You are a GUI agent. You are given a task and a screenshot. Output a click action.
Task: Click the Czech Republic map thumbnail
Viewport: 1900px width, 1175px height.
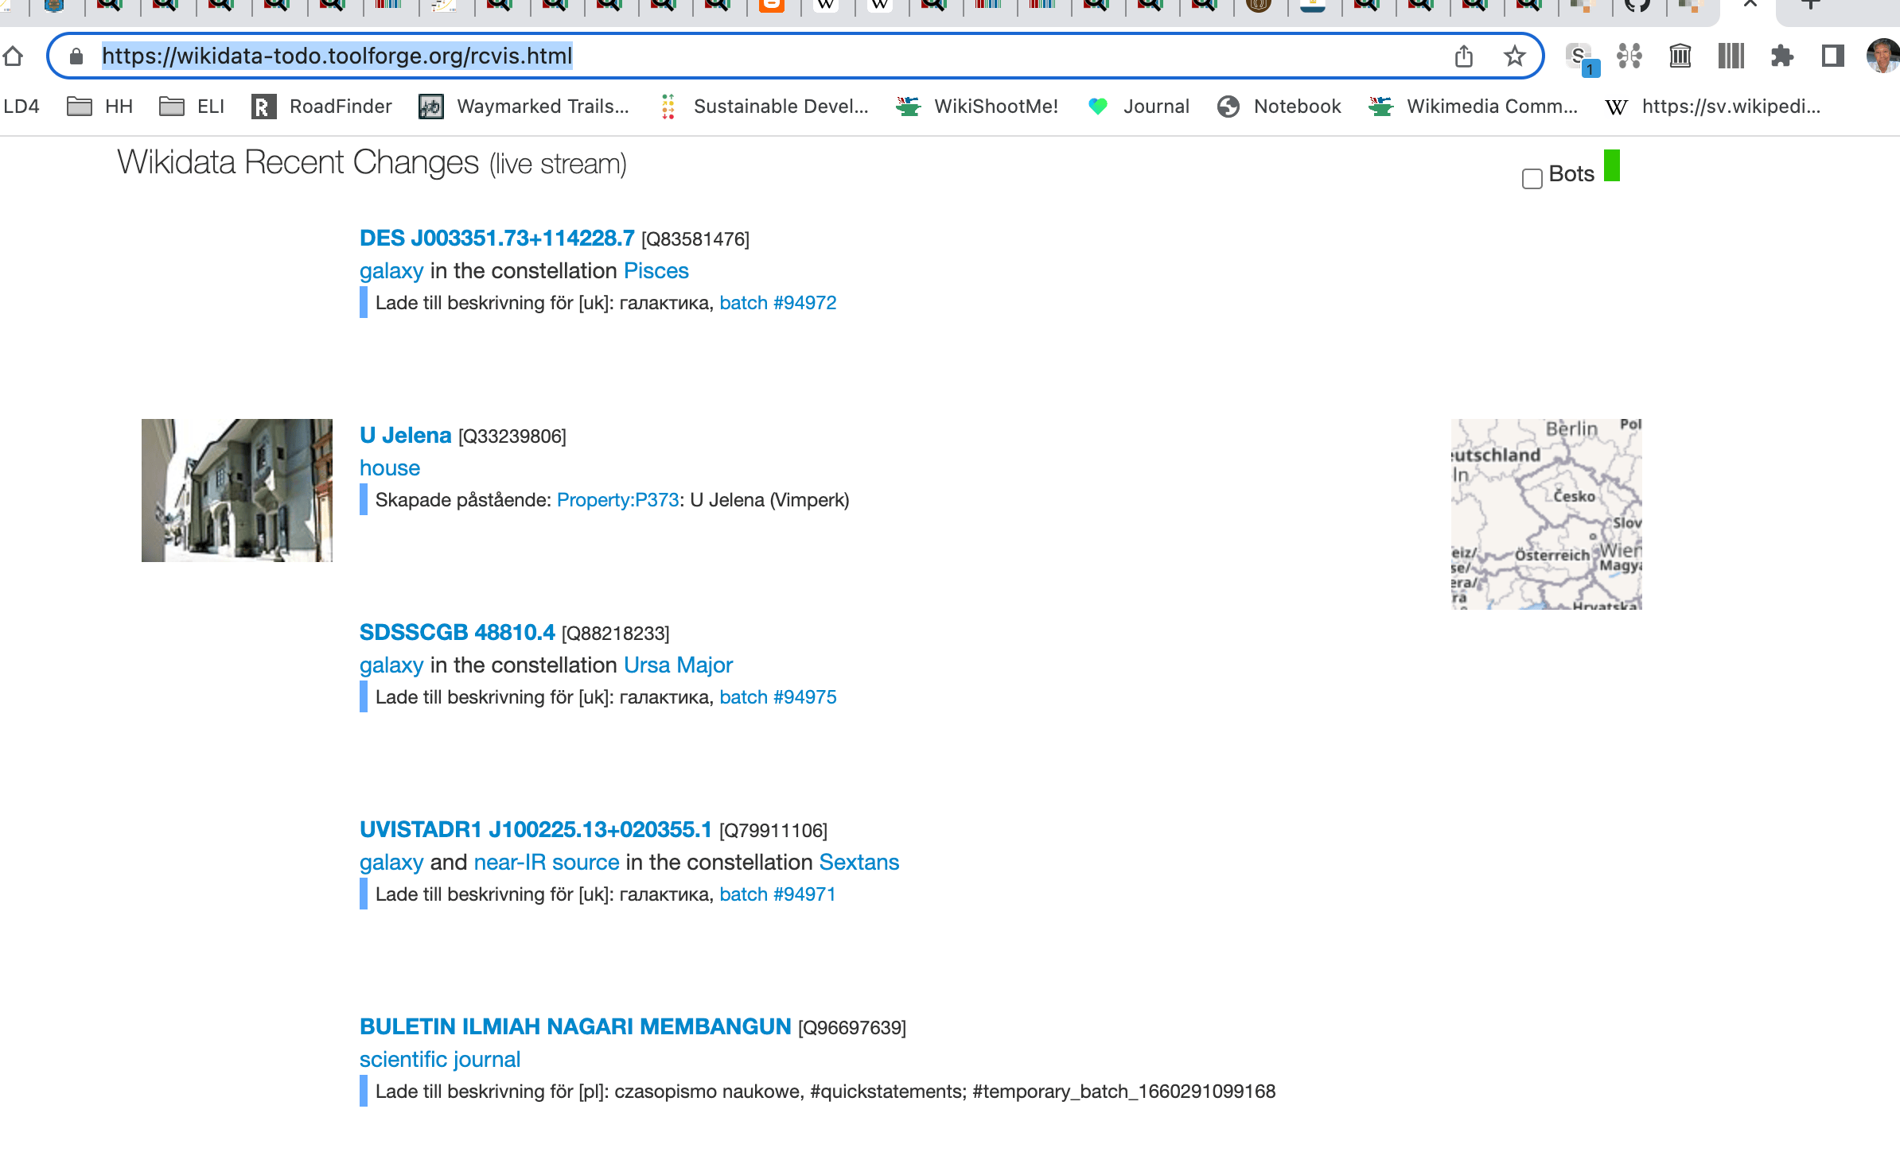point(1546,514)
